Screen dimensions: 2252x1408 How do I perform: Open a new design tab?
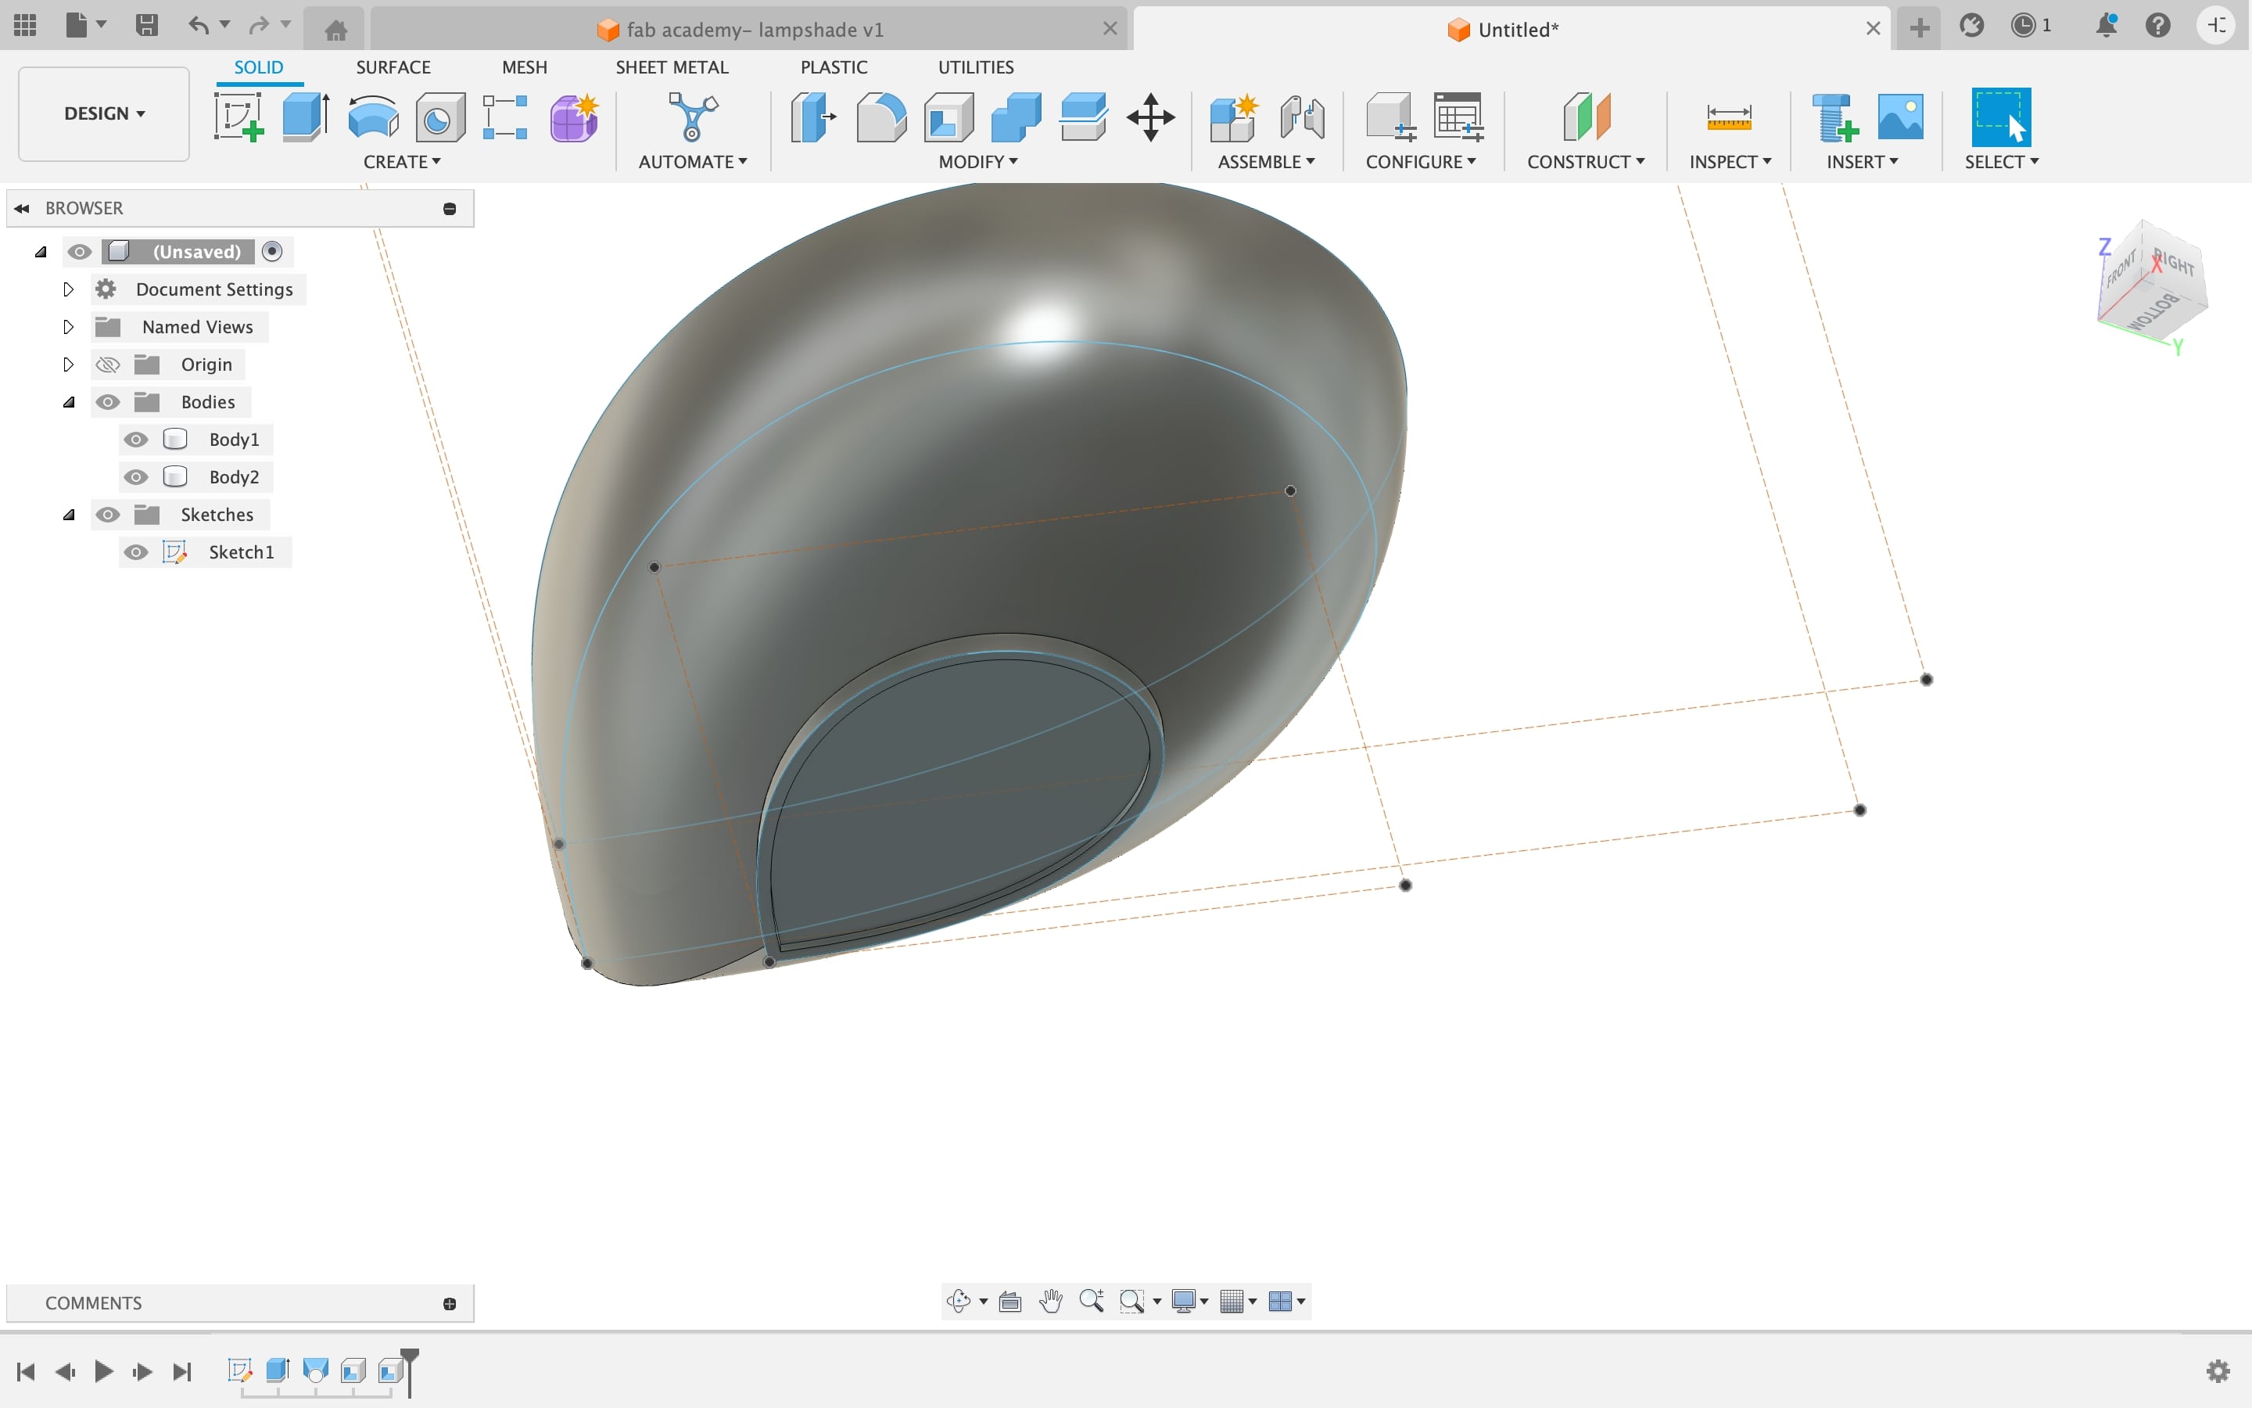click(x=1919, y=28)
